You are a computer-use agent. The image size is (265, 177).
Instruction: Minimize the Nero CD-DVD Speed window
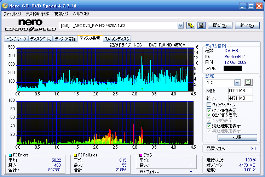pos(242,6)
